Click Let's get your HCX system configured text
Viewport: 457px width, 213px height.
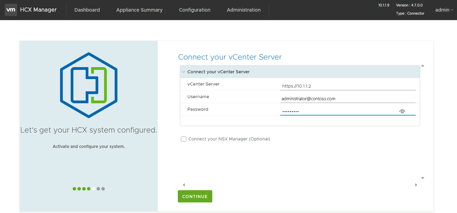click(89, 130)
